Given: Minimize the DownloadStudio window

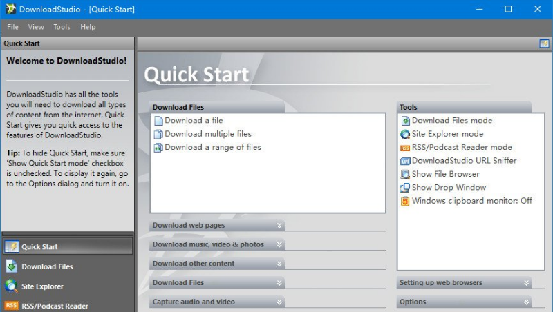Looking at the screenshot, I should (x=479, y=9).
